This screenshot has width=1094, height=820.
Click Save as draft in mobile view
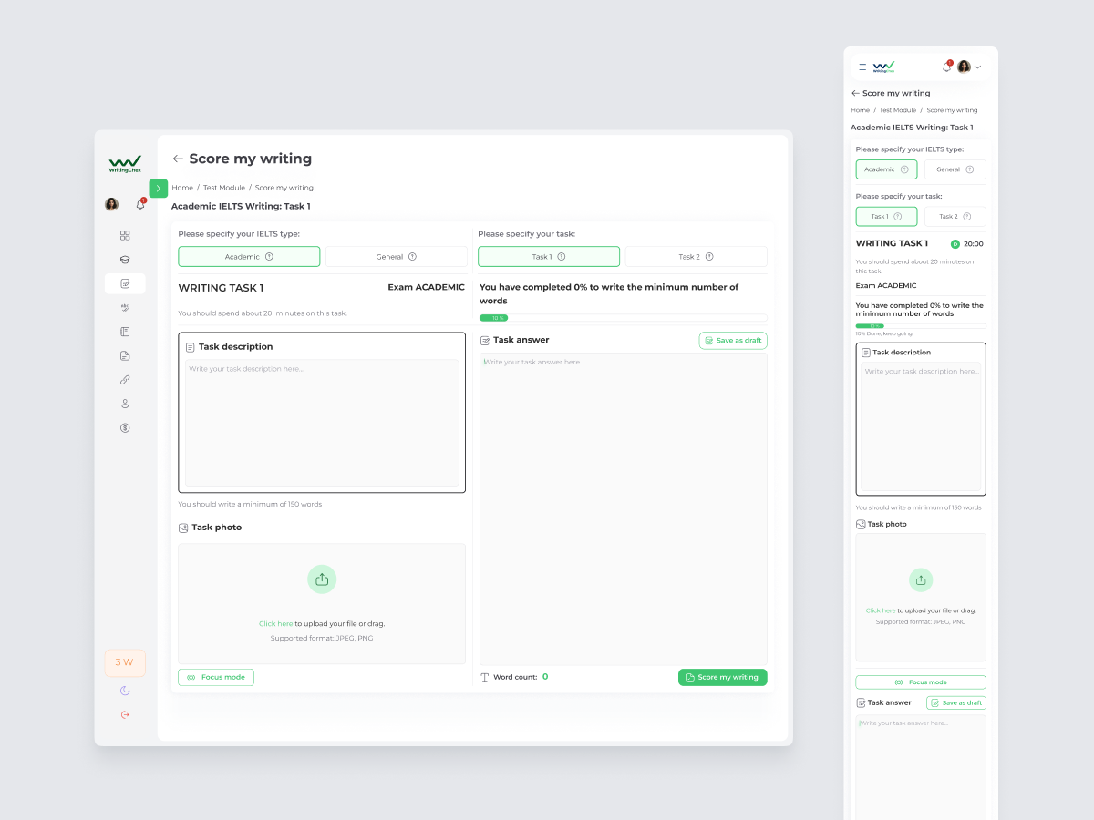point(956,703)
